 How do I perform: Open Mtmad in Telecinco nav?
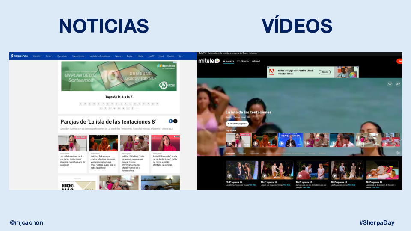(161, 56)
